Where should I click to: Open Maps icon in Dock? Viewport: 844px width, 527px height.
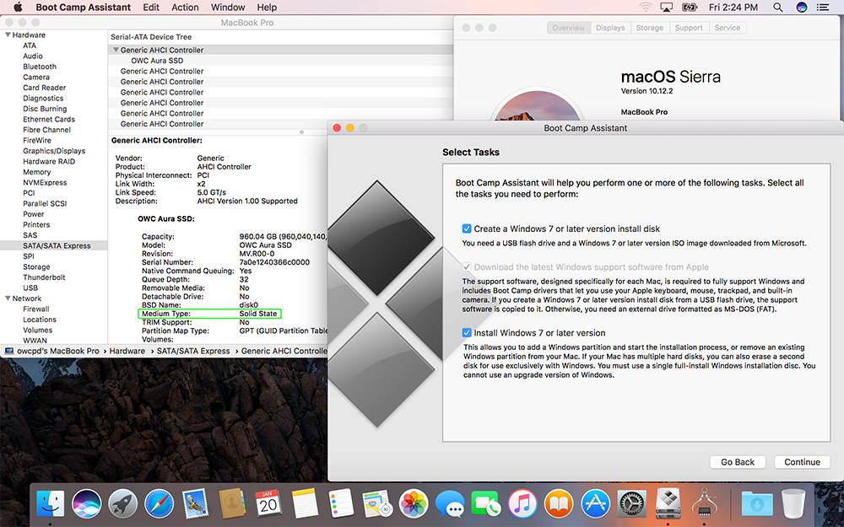pyautogui.click(x=376, y=504)
